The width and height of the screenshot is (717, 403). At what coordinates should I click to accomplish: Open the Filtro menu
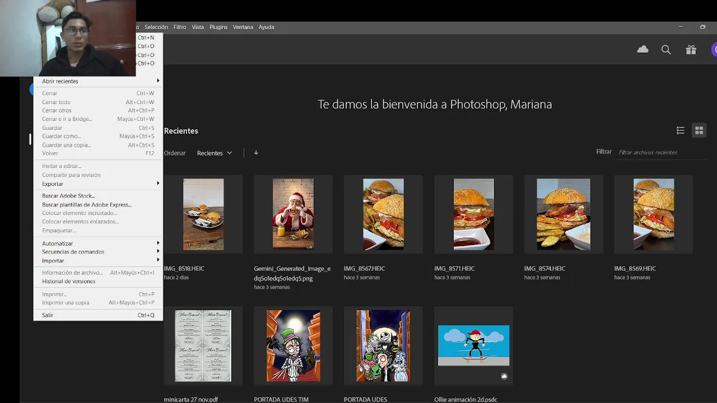[180, 27]
